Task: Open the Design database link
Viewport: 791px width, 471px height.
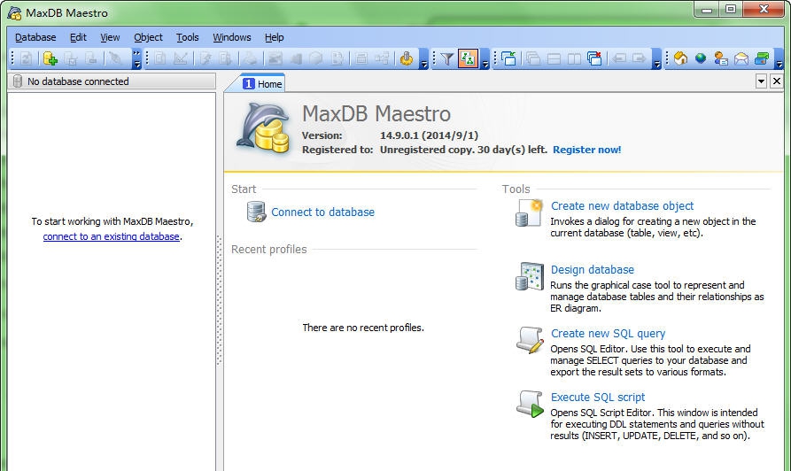Action: (593, 270)
